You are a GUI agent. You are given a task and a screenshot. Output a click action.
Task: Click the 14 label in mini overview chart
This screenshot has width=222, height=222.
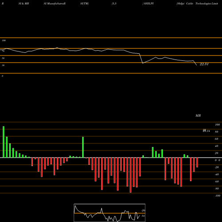[x=143, y=216]
